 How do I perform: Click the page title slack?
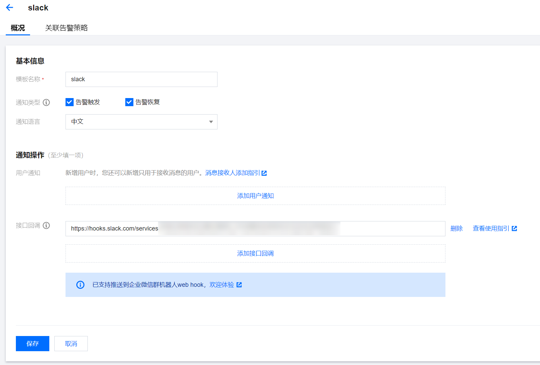click(x=38, y=8)
